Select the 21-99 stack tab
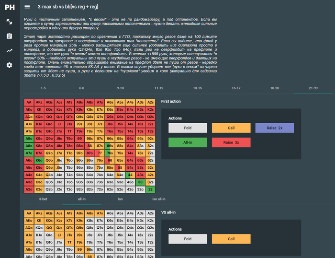The height and width of the screenshot is (258, 335). tap(313, 88)
